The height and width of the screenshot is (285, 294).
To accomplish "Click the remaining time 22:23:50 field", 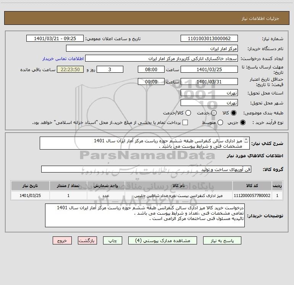I will click(x=70, y=69).
